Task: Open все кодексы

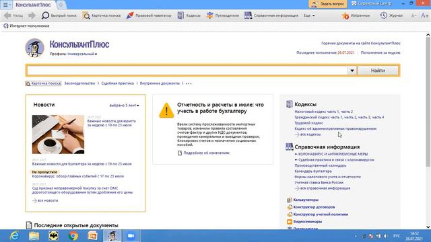Action: (308, 134)
